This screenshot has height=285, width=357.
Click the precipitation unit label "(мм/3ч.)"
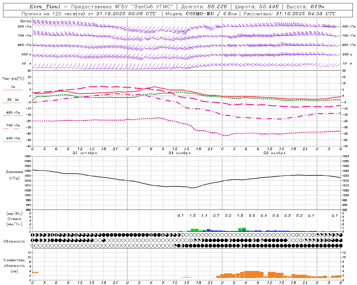tap(15, 213)
